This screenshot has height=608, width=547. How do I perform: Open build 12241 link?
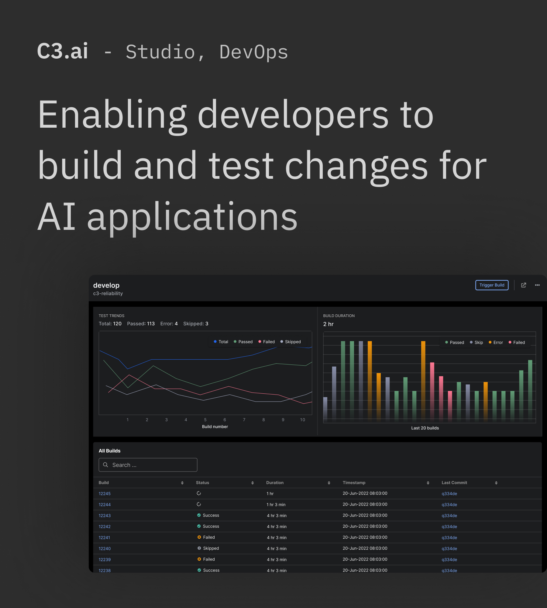(x=104, y=537)
